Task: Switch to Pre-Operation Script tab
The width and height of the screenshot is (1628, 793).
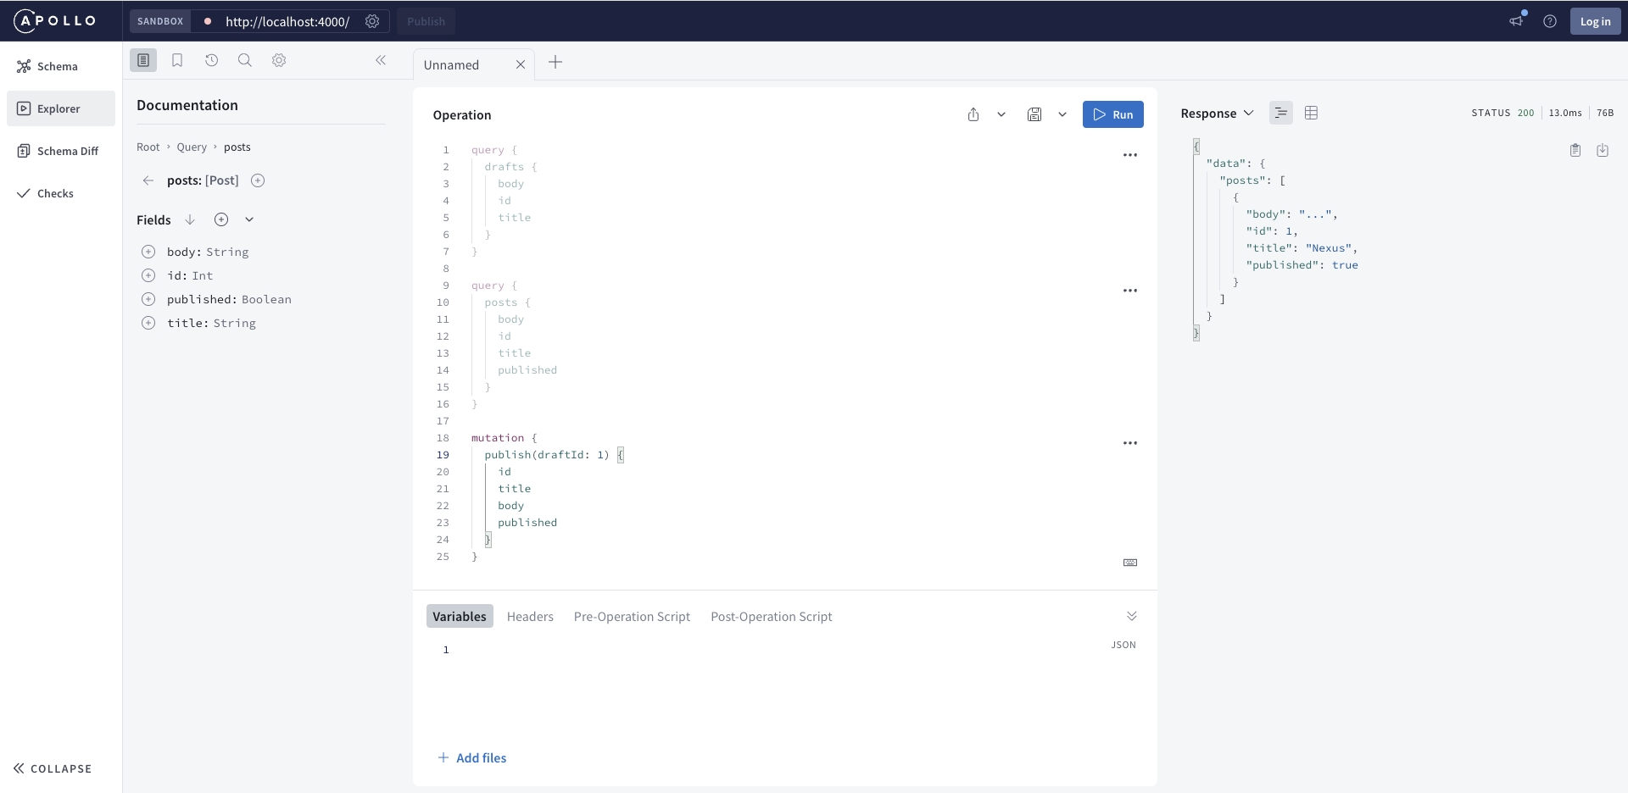Action: 632,617
